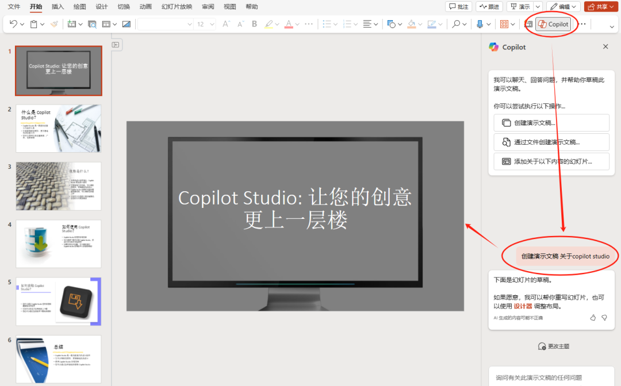
Task: Toggle bold formatting
Action: pos(255,24)
